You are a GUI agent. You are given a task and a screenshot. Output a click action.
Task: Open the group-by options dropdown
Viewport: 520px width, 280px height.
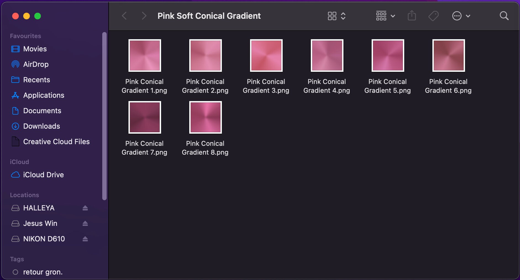pos(385,16)
